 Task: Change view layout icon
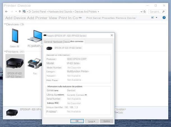[152, 17]
